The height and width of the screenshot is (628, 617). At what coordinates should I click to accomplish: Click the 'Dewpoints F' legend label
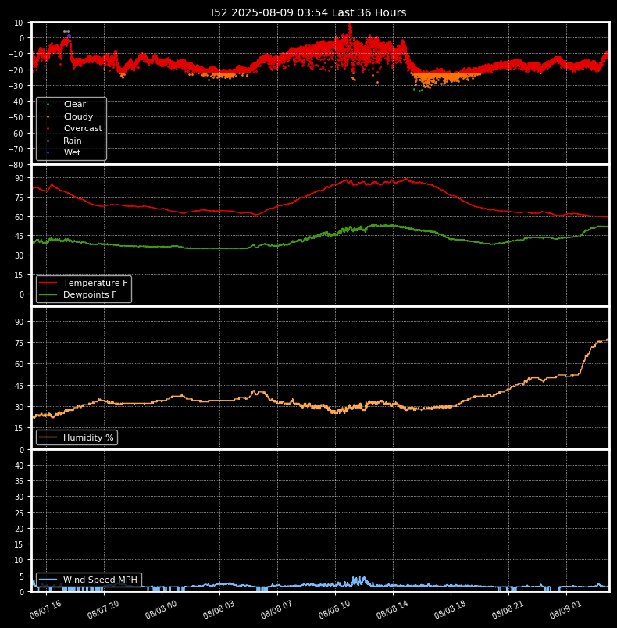[x=90, y=294]
